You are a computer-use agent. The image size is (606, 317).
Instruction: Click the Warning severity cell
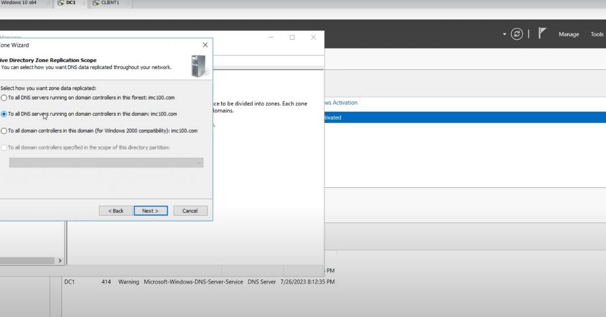(129, 282)
